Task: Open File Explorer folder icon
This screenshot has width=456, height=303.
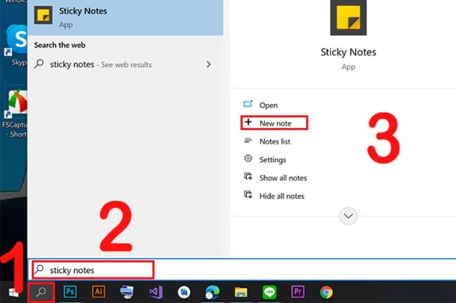Action: click(x=241, y=292)
